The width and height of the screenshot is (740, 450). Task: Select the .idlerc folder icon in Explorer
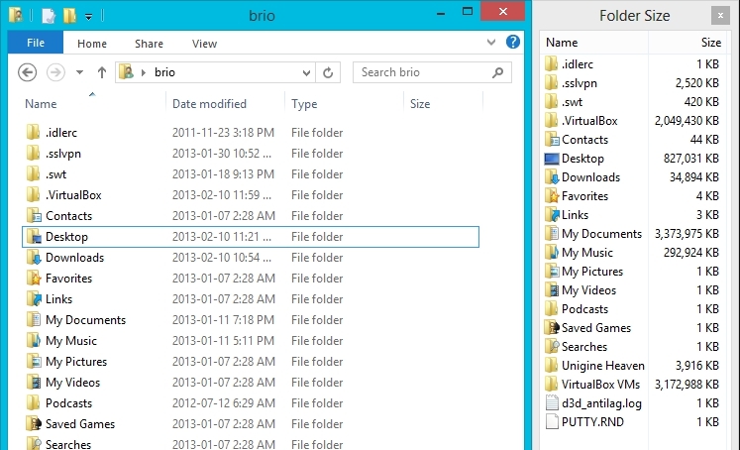tap(33, 133)
